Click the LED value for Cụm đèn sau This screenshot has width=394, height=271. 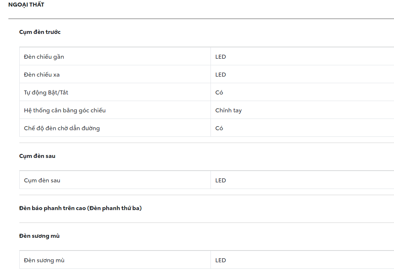point(221,181)
